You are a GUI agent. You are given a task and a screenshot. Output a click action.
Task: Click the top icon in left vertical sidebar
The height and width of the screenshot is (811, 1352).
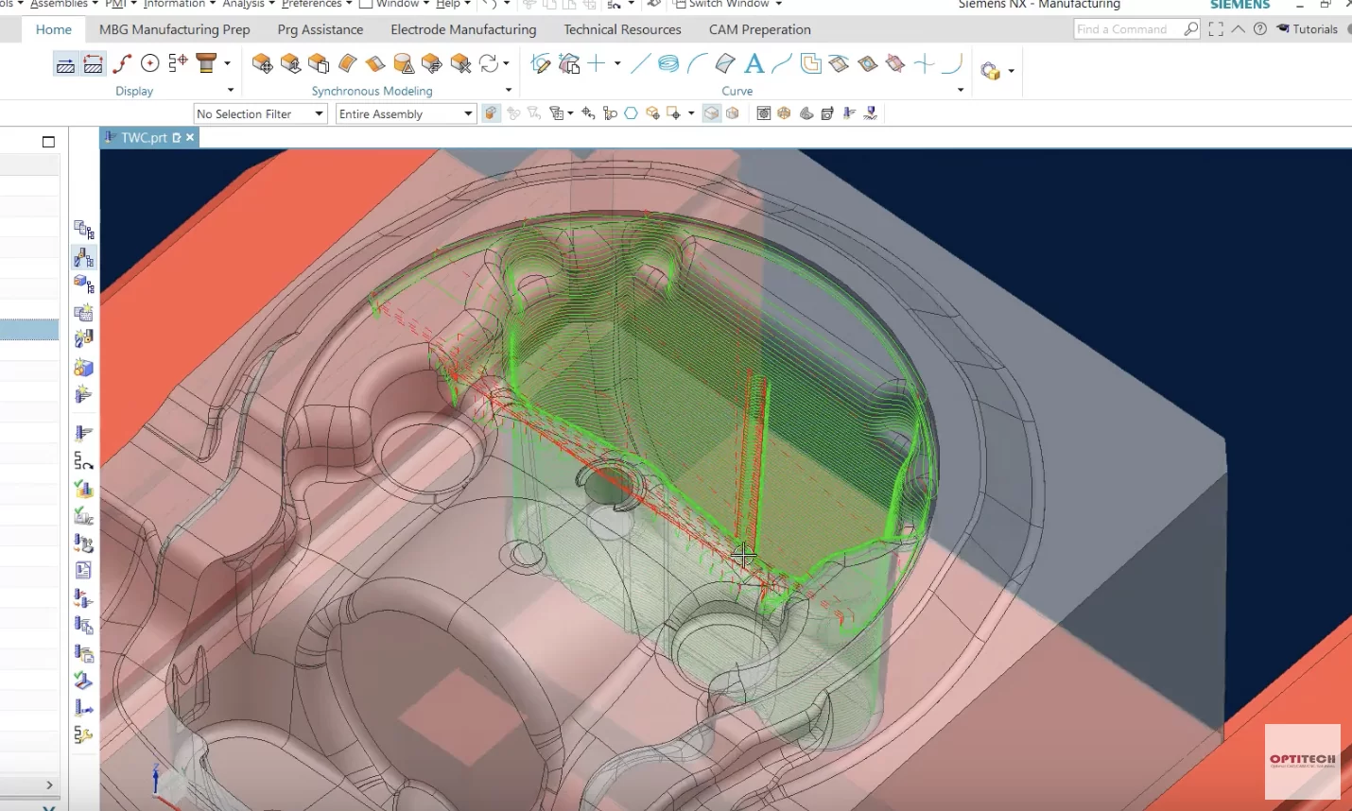click(x=83, y=229)
